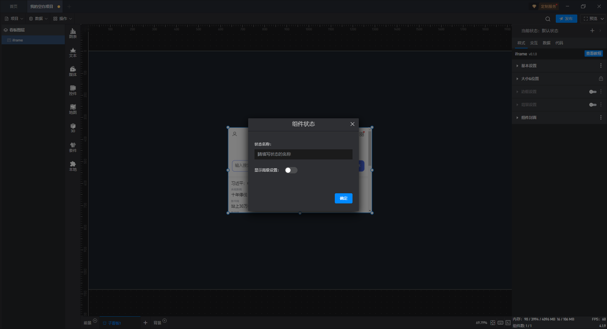Viewport: 607px width, 329px height.
Task: Select the 控件 controls icon
Action: (73, 90)
